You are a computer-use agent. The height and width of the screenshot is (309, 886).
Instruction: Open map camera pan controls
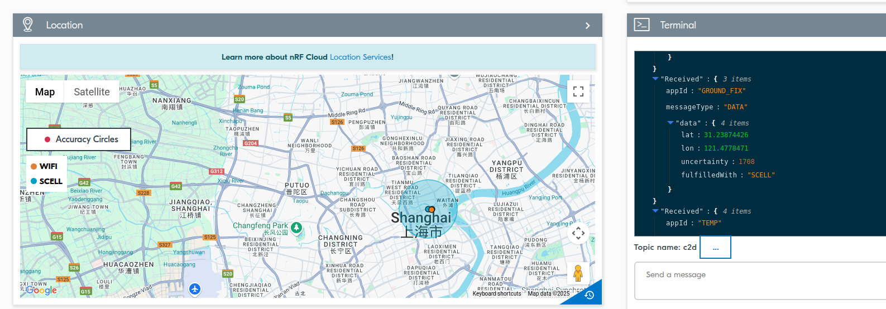tap(578, 233)
